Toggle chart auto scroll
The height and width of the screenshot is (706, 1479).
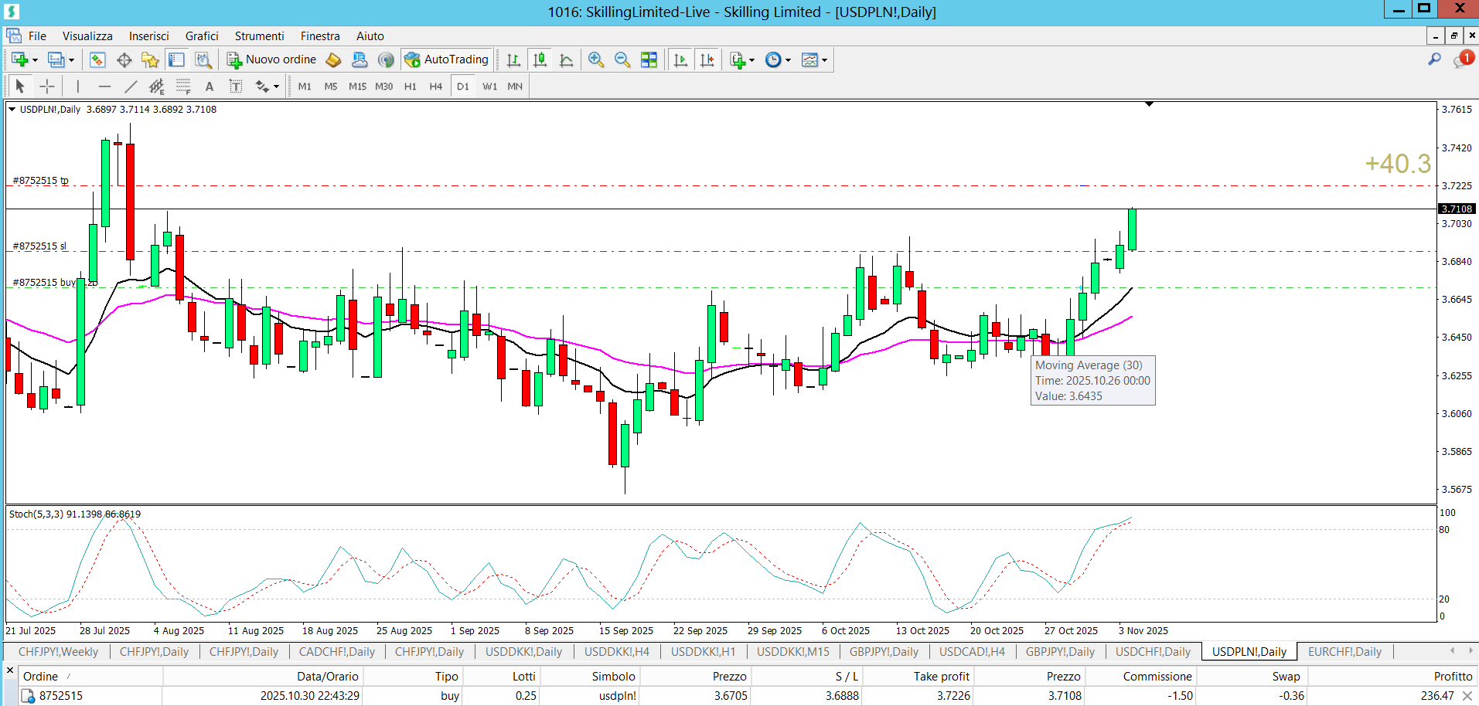pyautogui.click(x=680, y=59)
